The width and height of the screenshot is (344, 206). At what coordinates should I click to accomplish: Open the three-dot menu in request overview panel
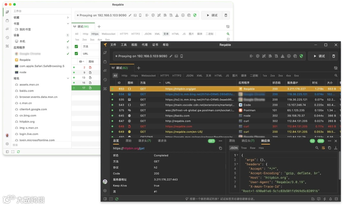220,141
